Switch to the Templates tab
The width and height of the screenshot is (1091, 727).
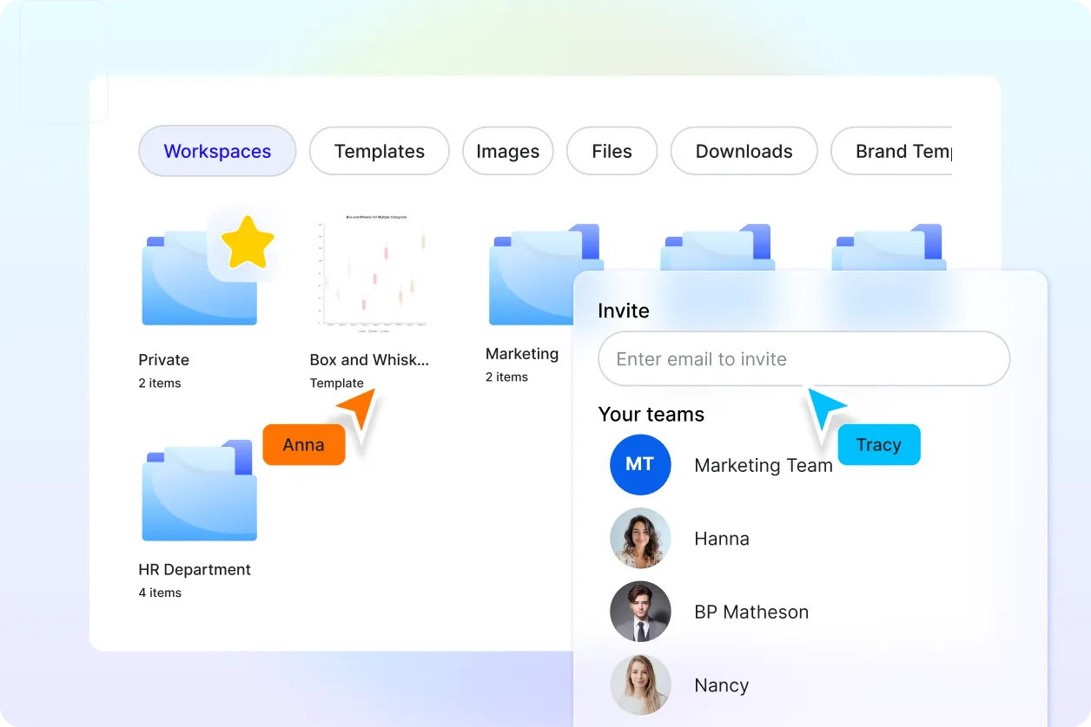point(379,151)
